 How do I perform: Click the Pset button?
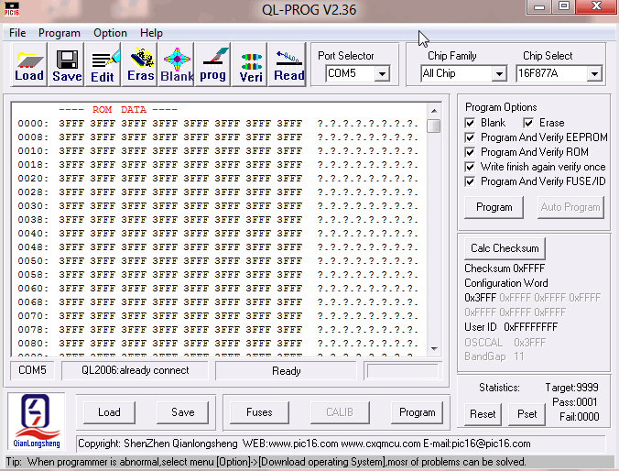[x=527, y=414]
